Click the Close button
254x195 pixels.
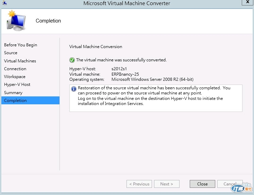tap(202, 184)
